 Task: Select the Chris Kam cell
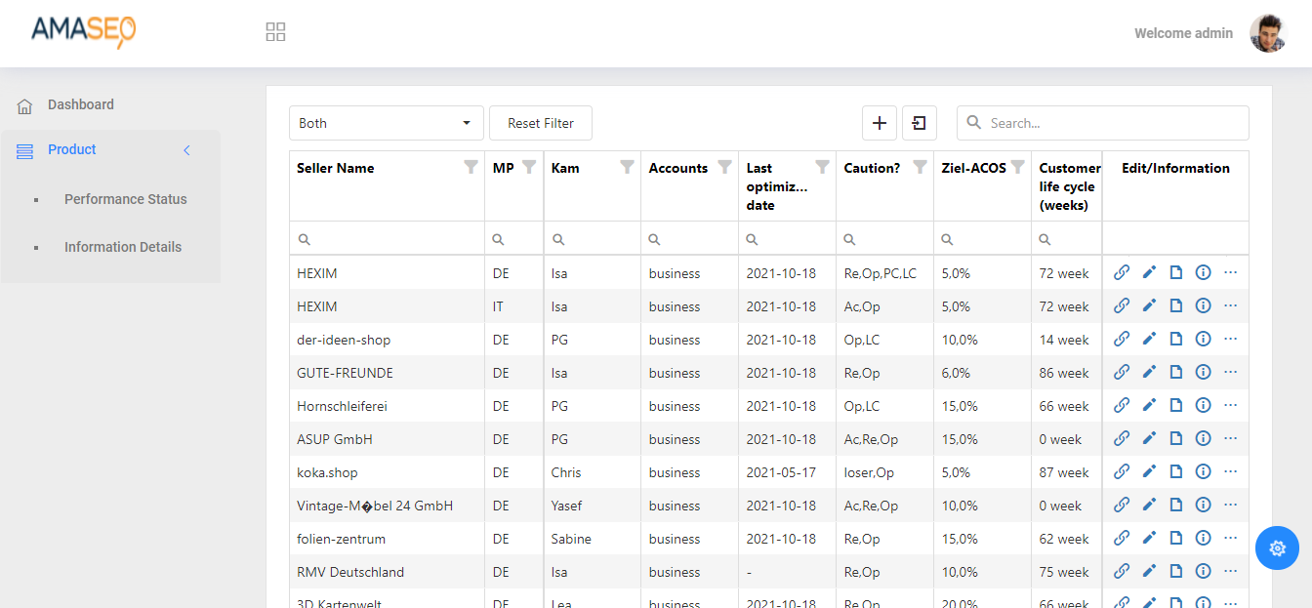click(x=593, y=472)
